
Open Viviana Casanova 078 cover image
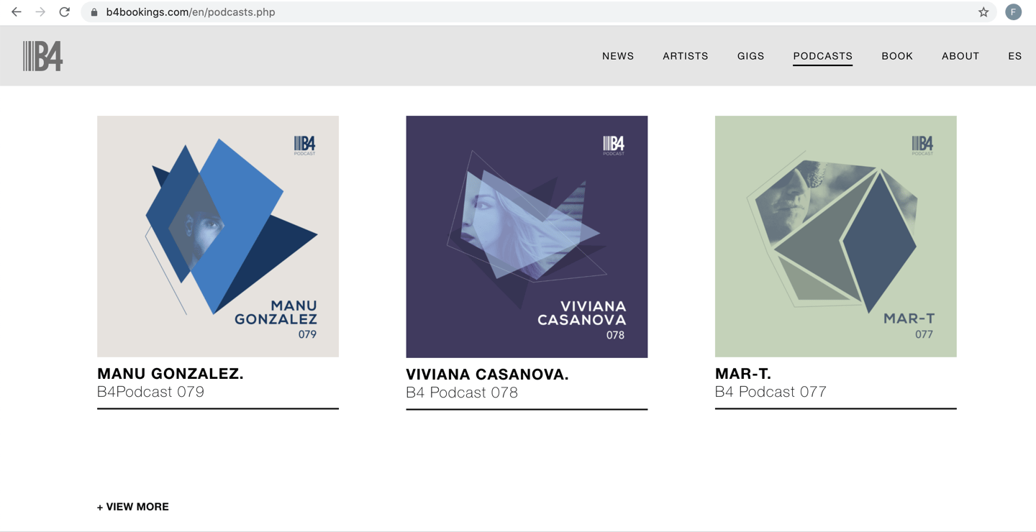tap(527, 236)
